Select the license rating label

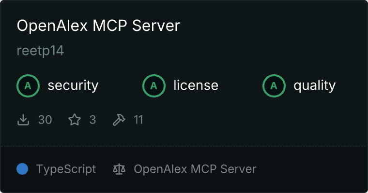196,85
